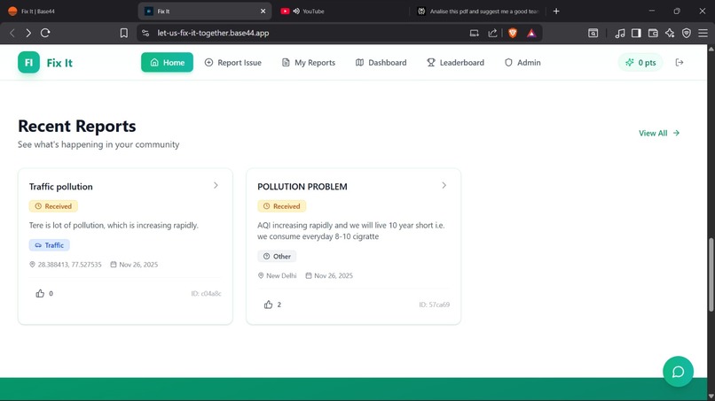This screenshot has width=715, height=401.
Task: Click the Traffic pollution title
Action: (x=60, y=187)
